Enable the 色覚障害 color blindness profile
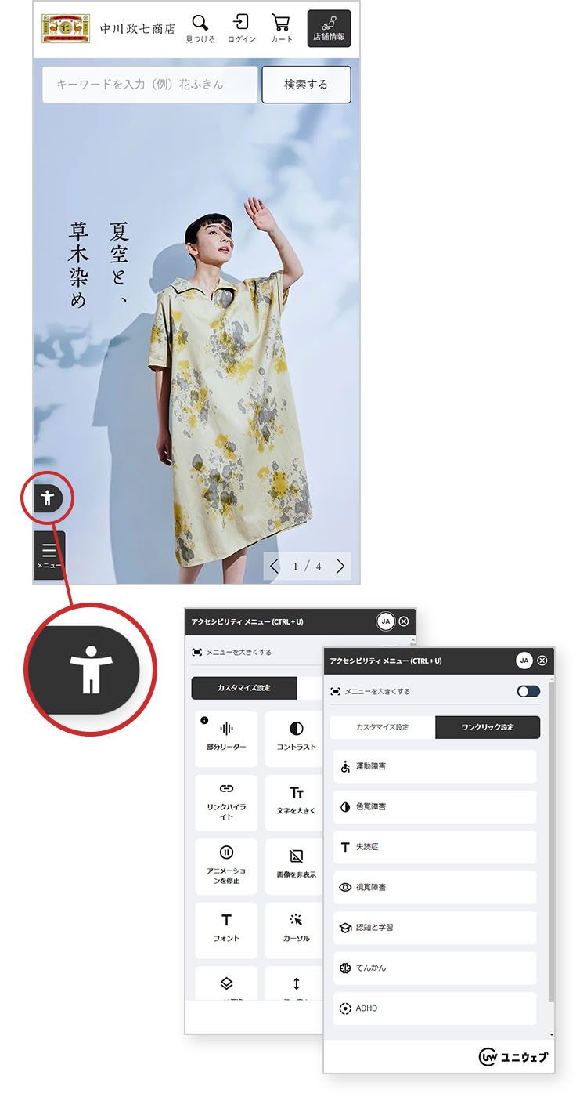 (x=435, y=806)
